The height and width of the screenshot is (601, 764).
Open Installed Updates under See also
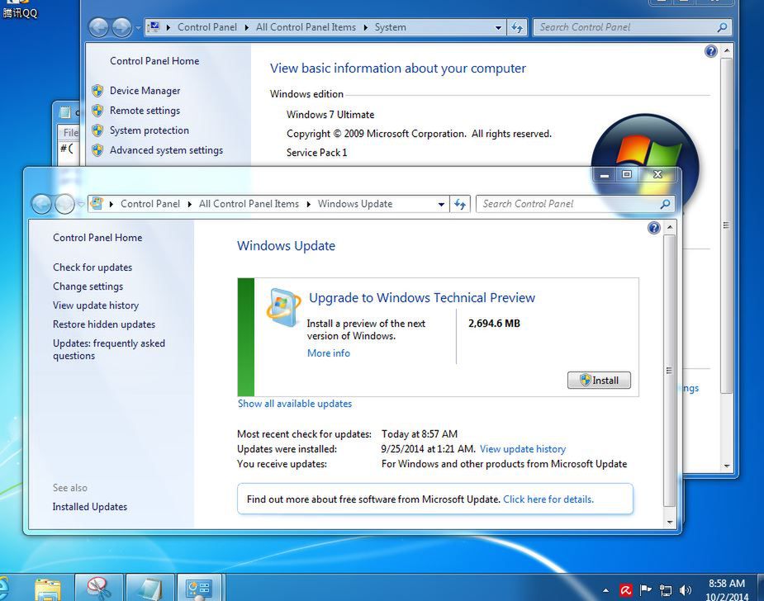(90, 507)
